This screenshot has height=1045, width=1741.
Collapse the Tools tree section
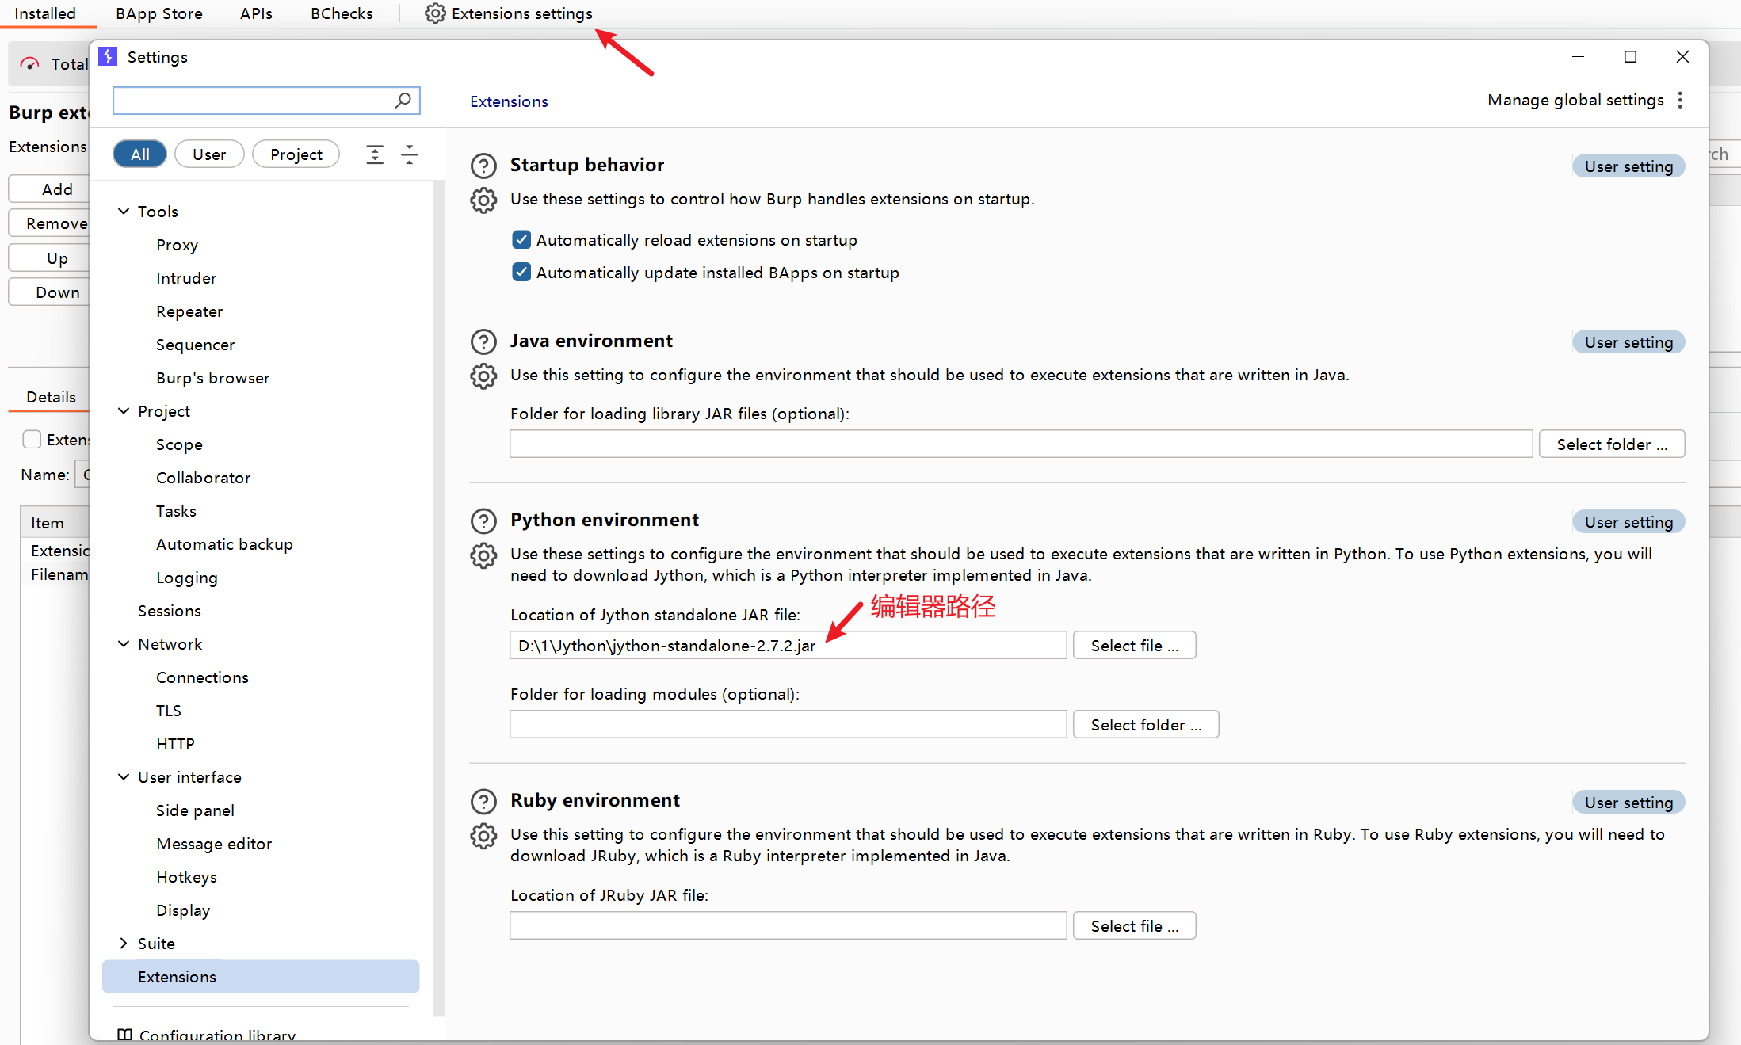tap(124, 212)
